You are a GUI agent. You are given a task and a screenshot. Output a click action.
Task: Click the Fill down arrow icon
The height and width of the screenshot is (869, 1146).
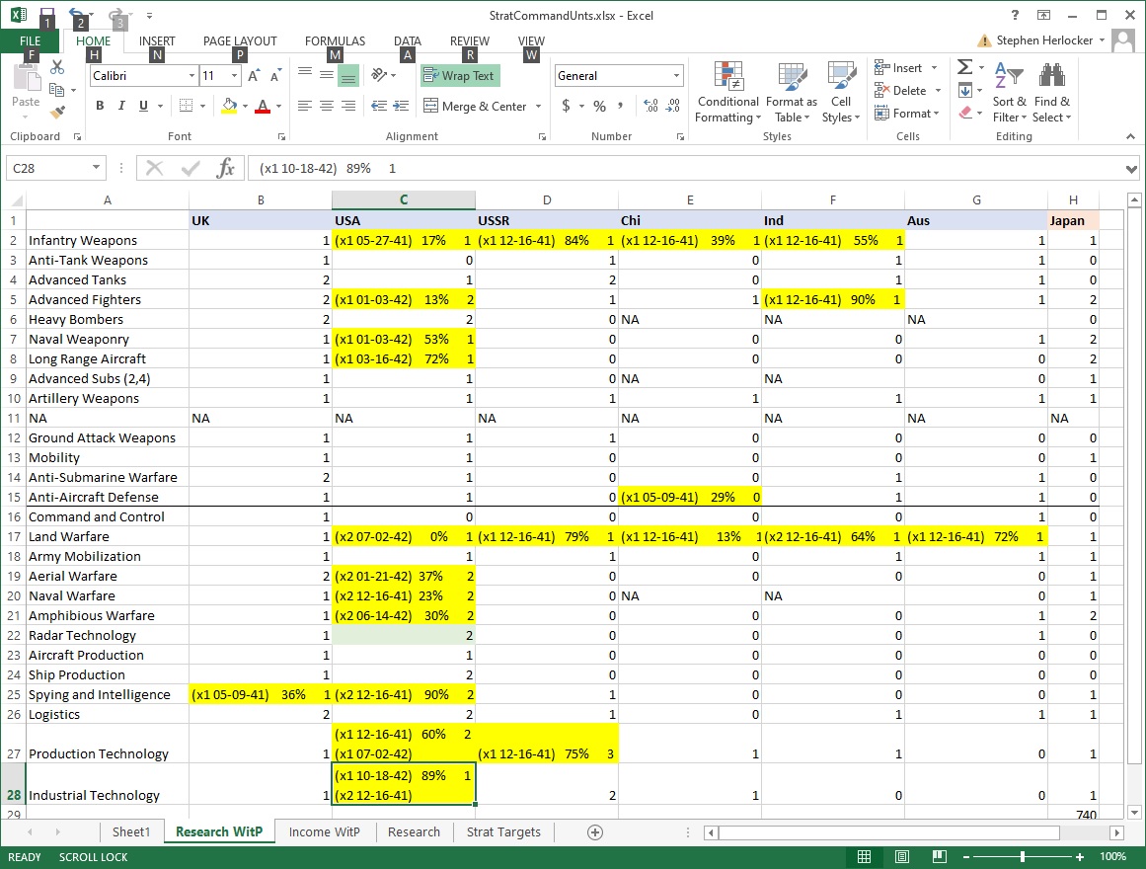click(964, 90)
